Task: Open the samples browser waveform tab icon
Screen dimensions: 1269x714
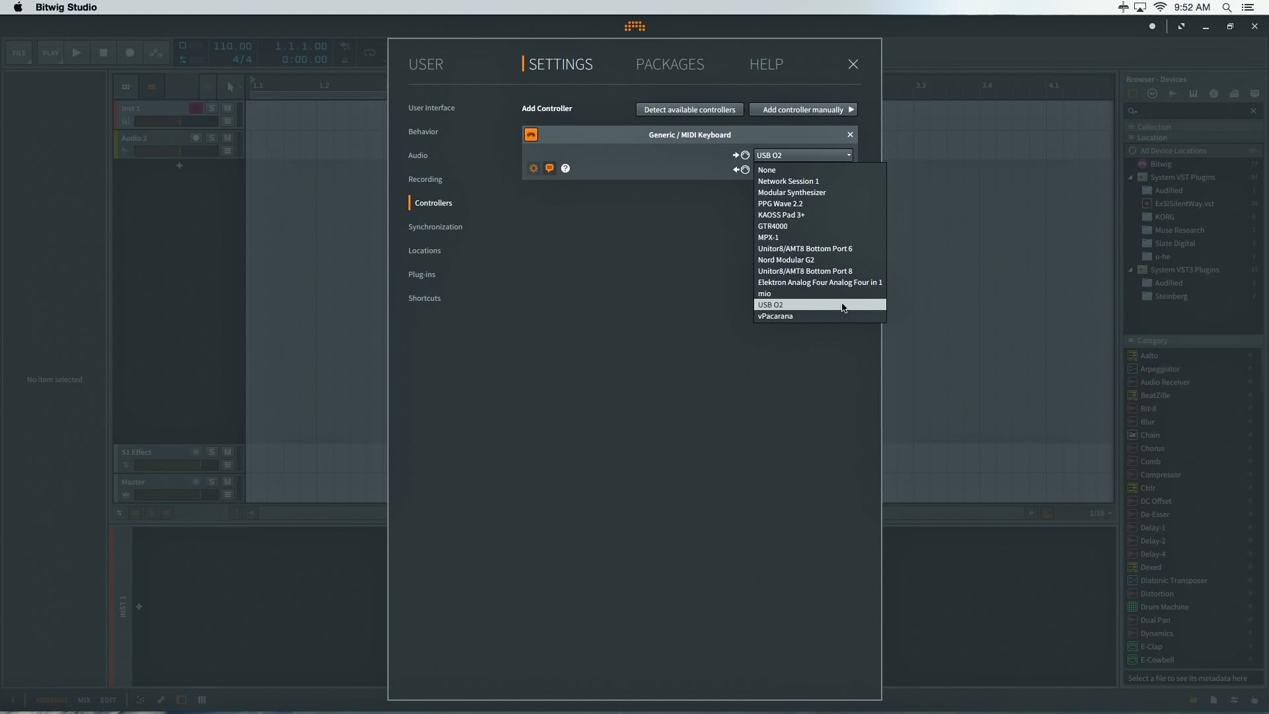Action: [1173, 94]
